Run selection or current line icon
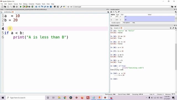Image resolution: width=177 pixels, height=100 pixels. click(x=30, y=7)
